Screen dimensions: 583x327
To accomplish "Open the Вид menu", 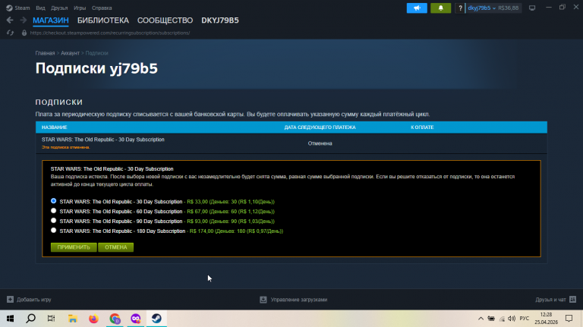I will 40,8.
